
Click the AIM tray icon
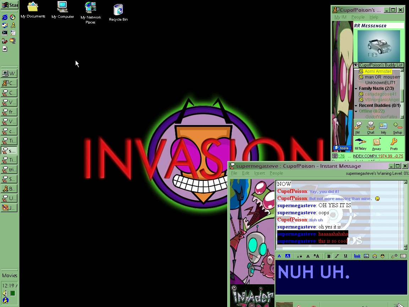pyautogui.click(x=5, y=301)
